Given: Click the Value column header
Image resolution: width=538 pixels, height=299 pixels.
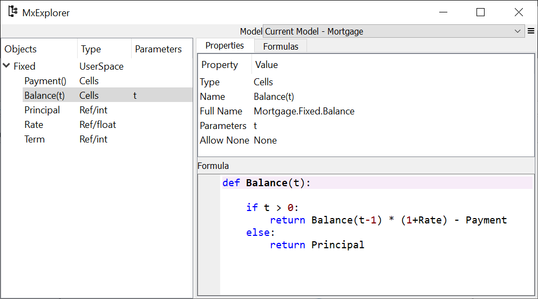Looking at the screenshot, I should (267, 65).
